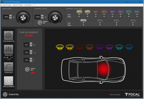
Task: Toggle the equalizer OFF/ON switch
Action: [9, 58]
